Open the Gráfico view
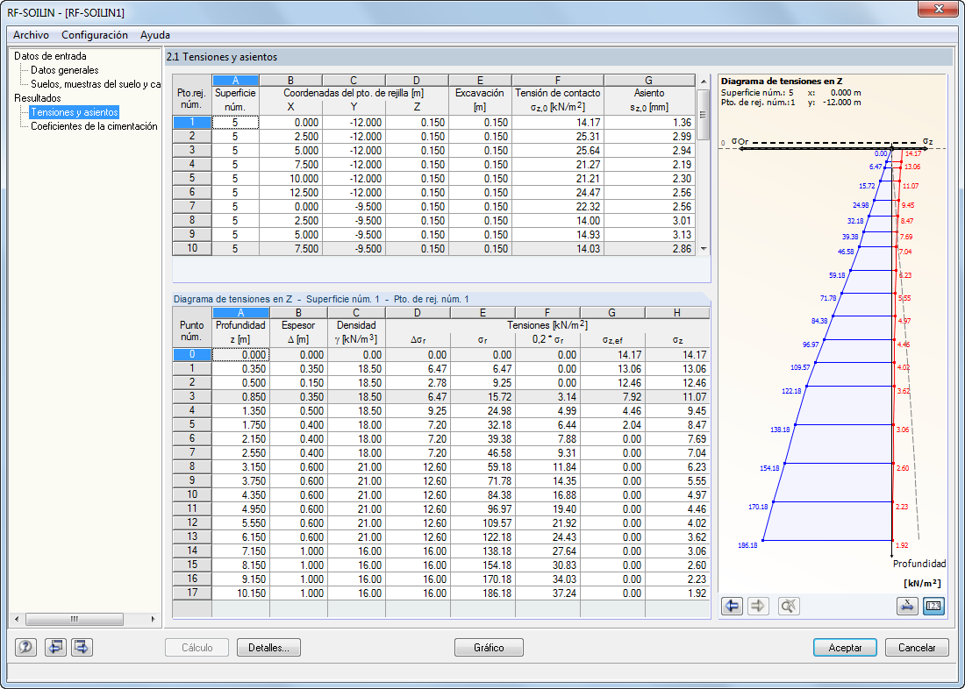965x689 pixels. point(488,648)
